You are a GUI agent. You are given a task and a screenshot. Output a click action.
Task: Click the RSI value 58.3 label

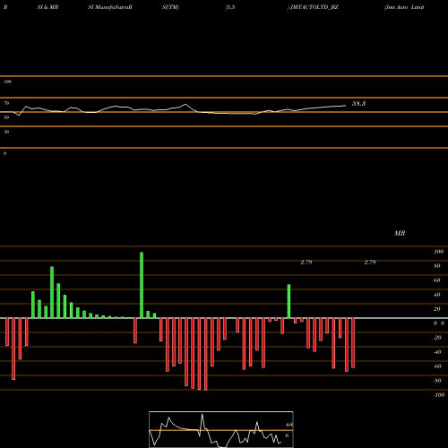[358, 104]
